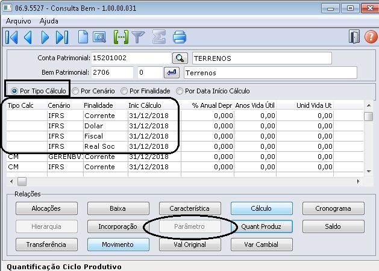379x271 pixels.
Task: Open the Arquivo menu
Action: [18, 21]
